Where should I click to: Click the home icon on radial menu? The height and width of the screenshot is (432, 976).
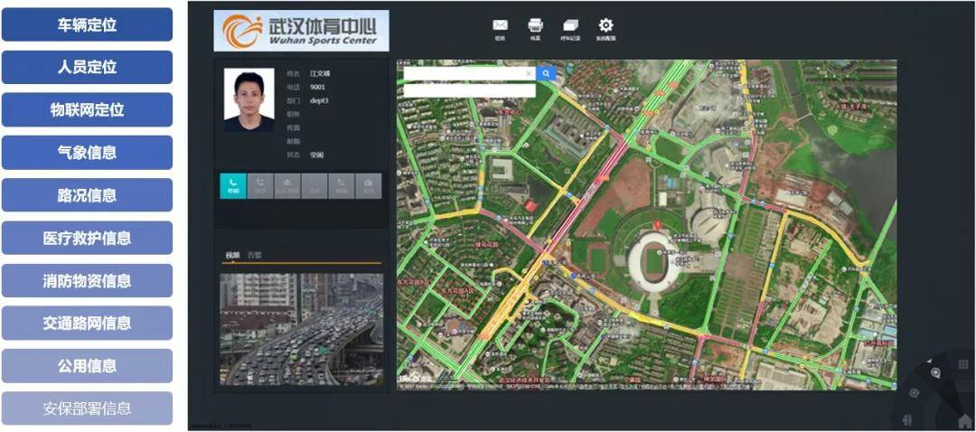(965, 420)
